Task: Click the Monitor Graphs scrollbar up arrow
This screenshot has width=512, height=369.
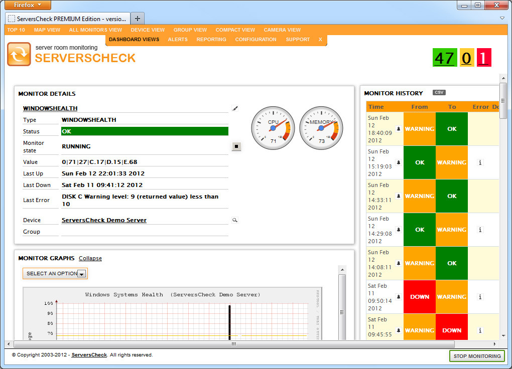Action: click(342, 270)
